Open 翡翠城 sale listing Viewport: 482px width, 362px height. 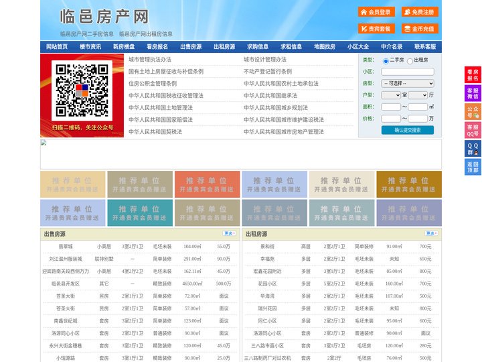(66, 247)
